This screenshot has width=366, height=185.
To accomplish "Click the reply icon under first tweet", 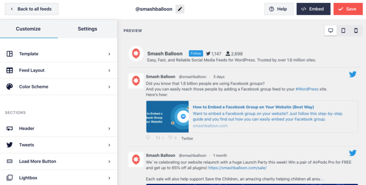I will point(148,138).
